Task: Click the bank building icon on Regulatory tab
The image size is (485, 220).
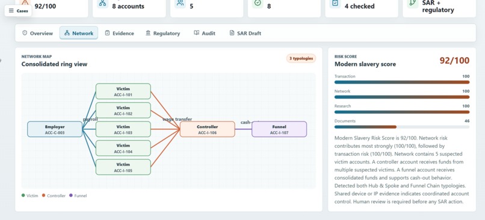Action: (148, 32)
